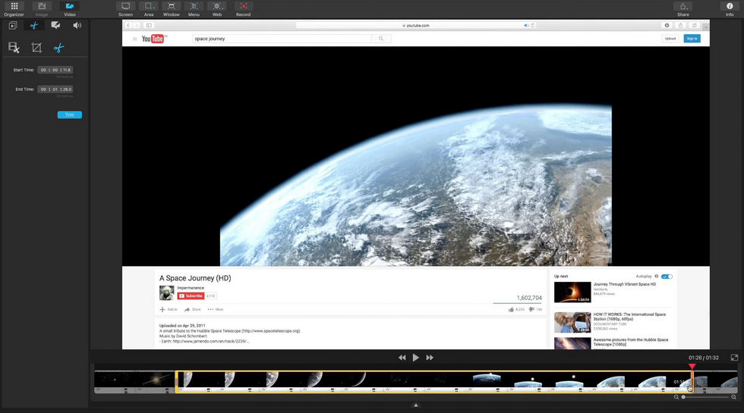Screen dimensions: 744x413
Task: Toggle YouTube Autoplay switch
Action: point(667,277)
